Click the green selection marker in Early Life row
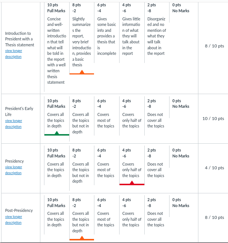228x243 pixels. click(57, 133)
